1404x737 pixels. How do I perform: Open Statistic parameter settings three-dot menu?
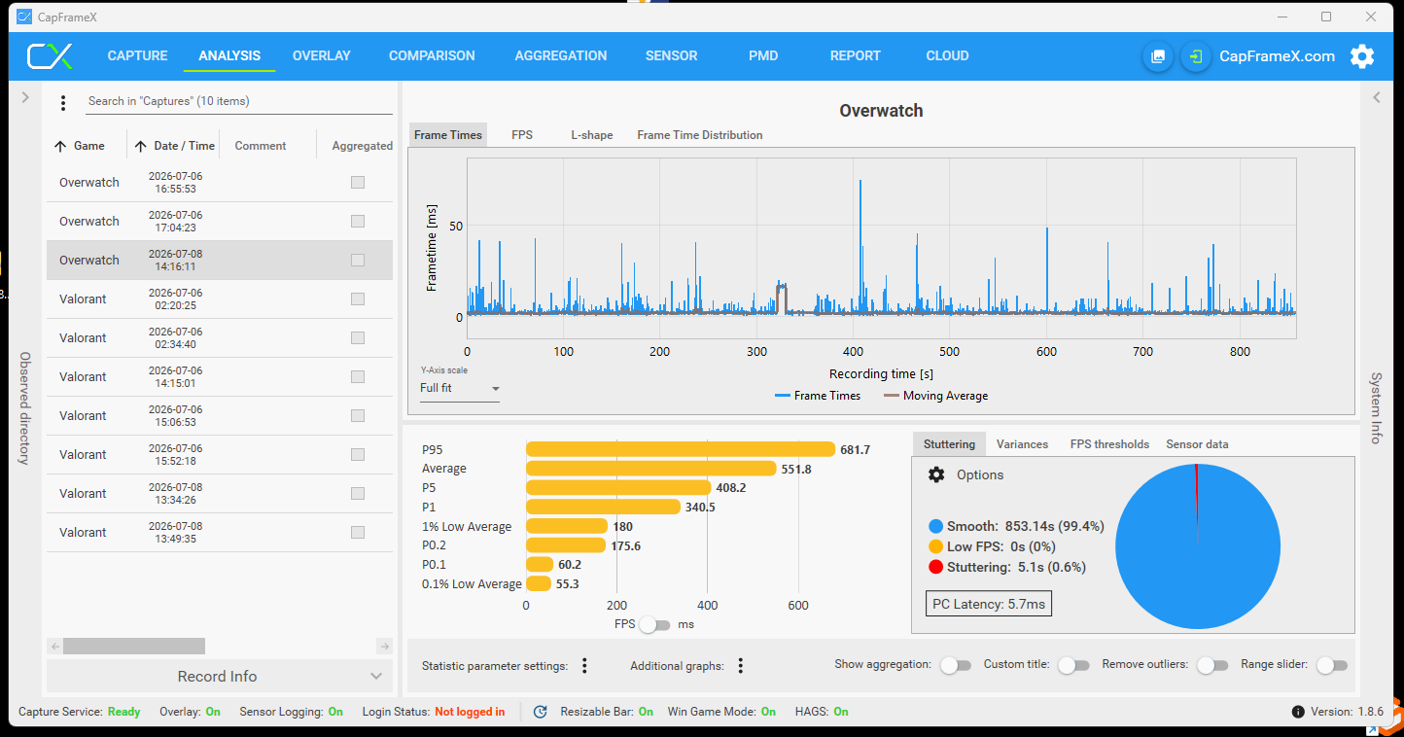tap(584, 666)
